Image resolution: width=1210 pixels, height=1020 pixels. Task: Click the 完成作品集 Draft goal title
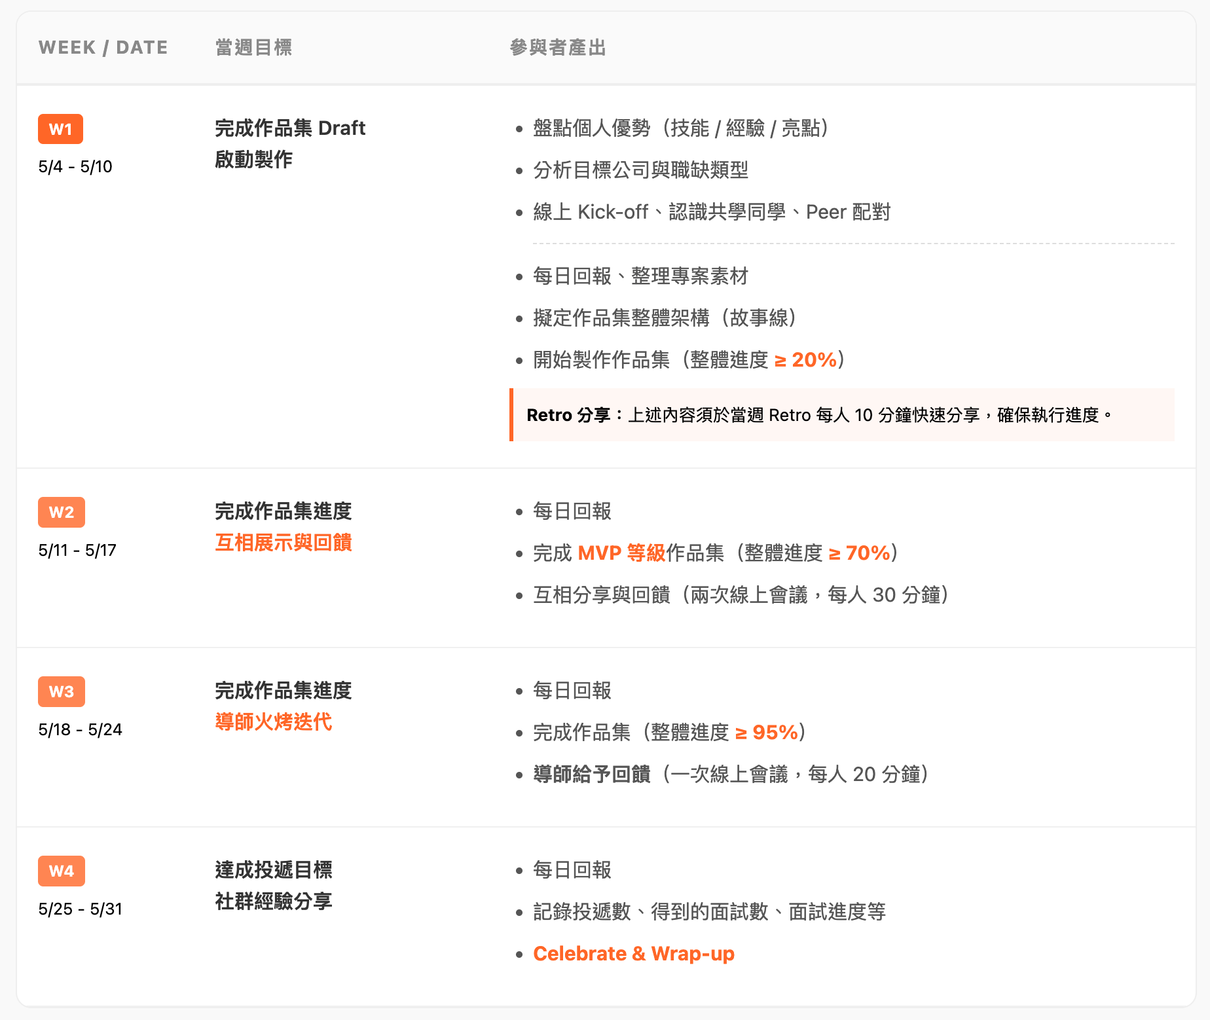click(x=289, y=128)
